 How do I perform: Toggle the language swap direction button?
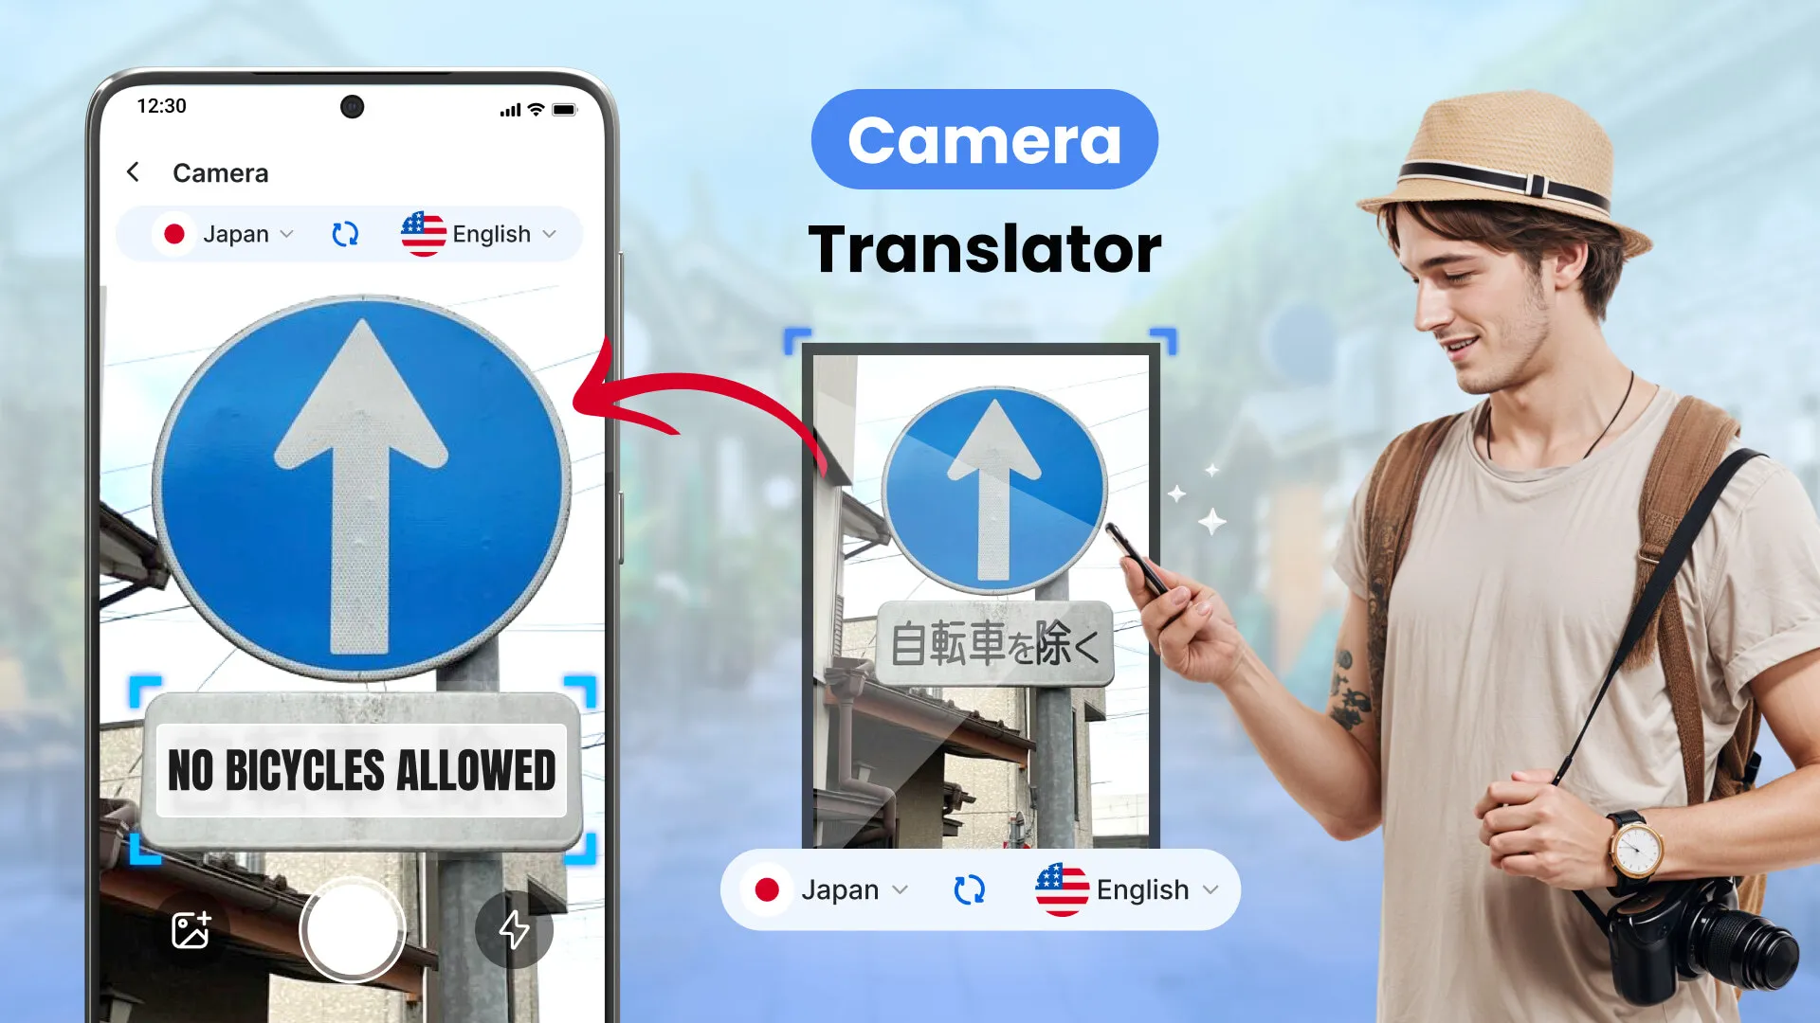(x=345, y=235)
